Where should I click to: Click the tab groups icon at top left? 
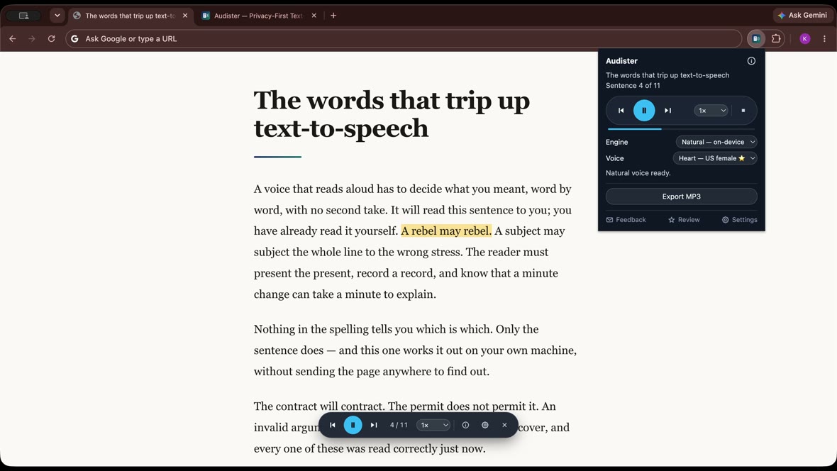tap(23, 16)
